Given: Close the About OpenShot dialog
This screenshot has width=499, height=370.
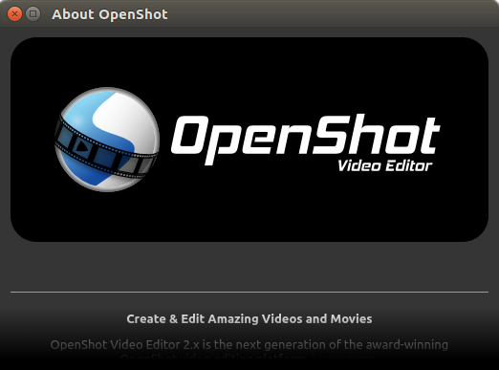Looking at the screenshot, I should click(x=14, y=14).
